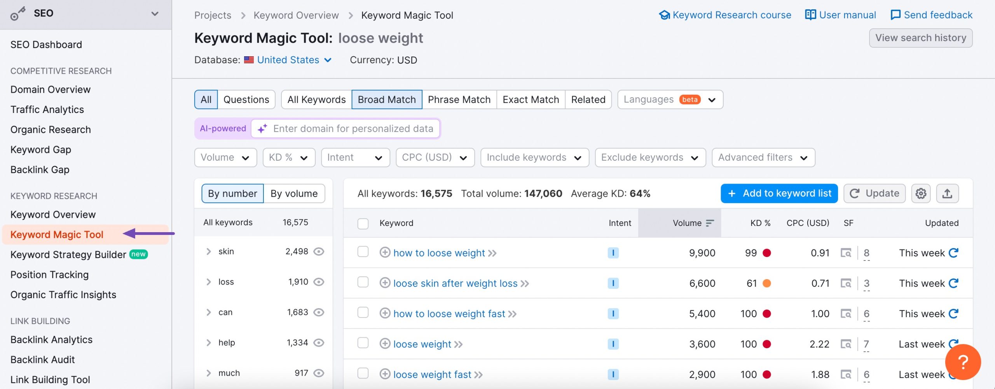Click intent badge for 'loose skin after weight loss'
This screenshot has width=995, height=389.
tap(613, 283)
